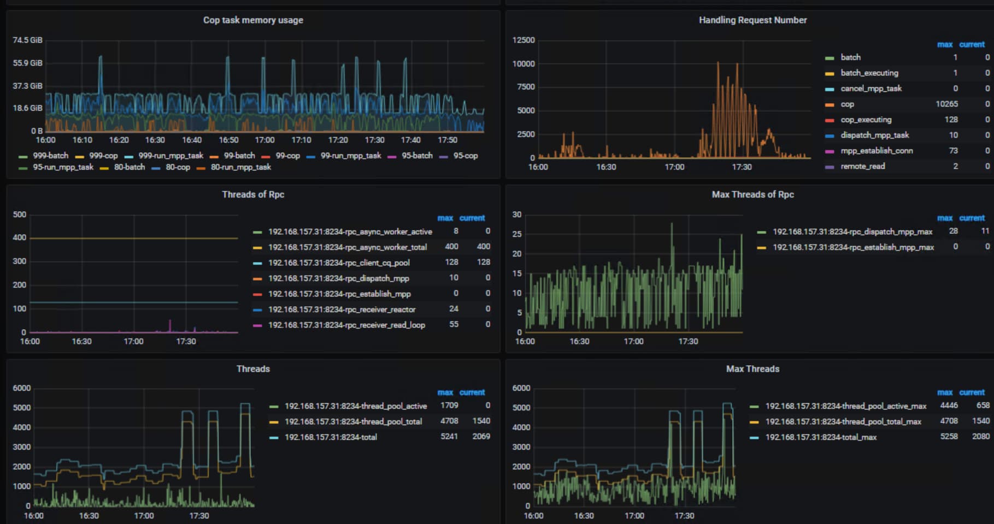Click the rpc_receiver_read_loop color swatch
The height and width of the screenshot is (524, 994).
257,326
